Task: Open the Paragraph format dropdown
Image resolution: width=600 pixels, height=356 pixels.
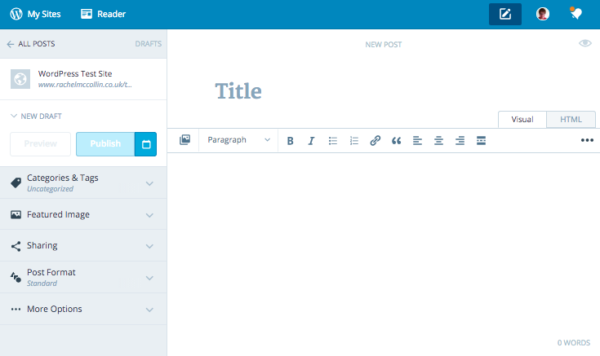Action: tap(238, 140)
